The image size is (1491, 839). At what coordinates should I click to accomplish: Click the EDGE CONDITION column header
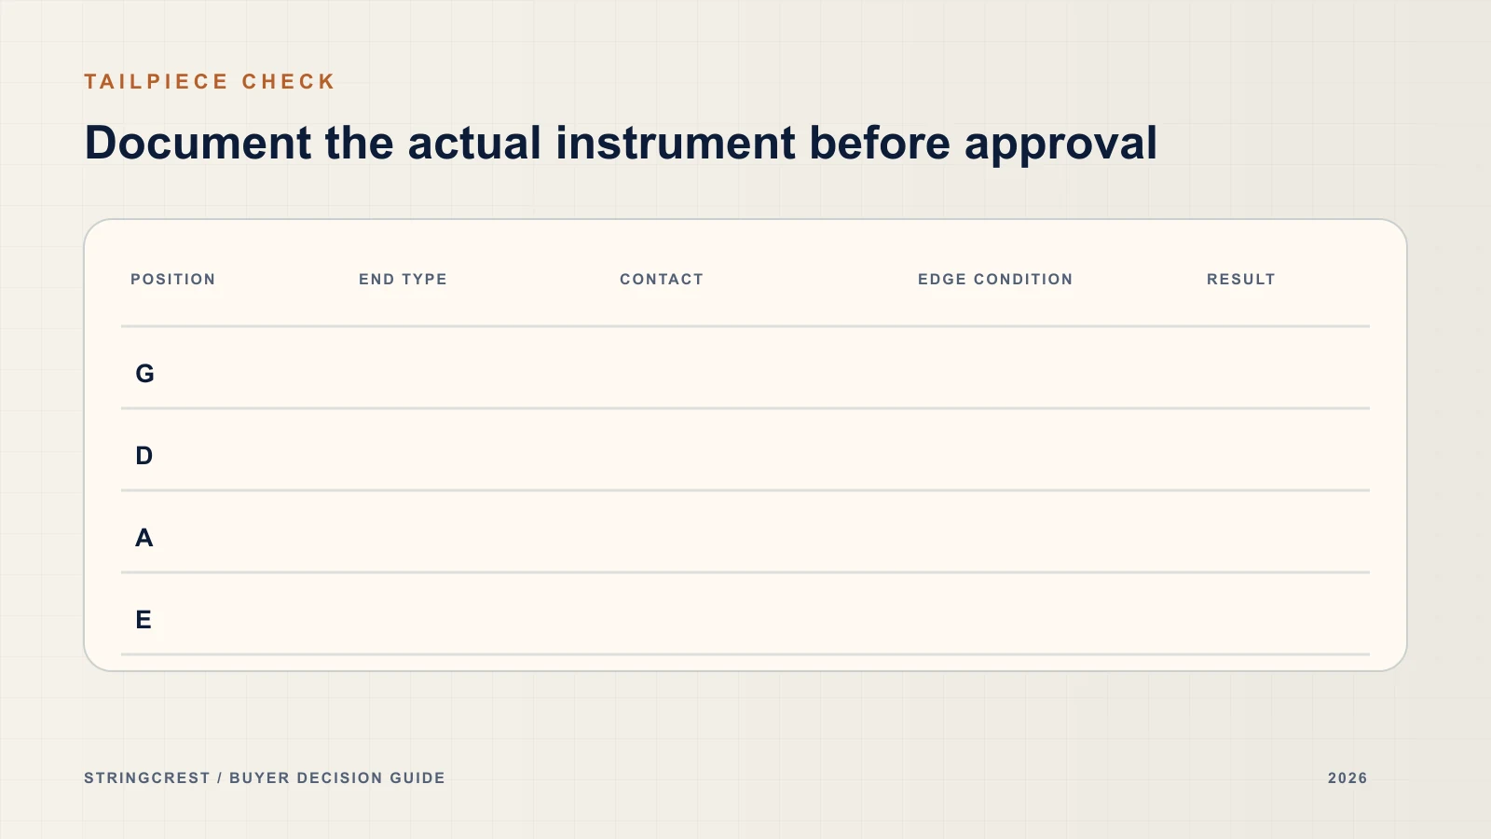[x=995, y=280]
